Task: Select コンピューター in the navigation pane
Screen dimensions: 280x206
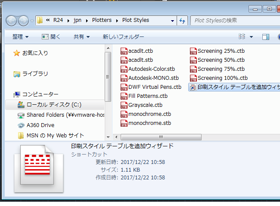Action: tap(40, 94)
